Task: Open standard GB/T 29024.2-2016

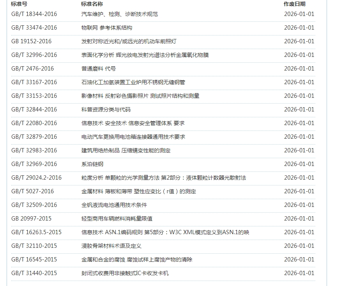Action: tap(36, 178)
